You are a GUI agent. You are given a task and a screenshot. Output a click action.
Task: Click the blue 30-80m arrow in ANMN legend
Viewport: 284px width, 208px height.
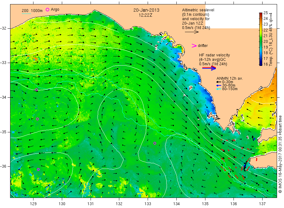219,85
